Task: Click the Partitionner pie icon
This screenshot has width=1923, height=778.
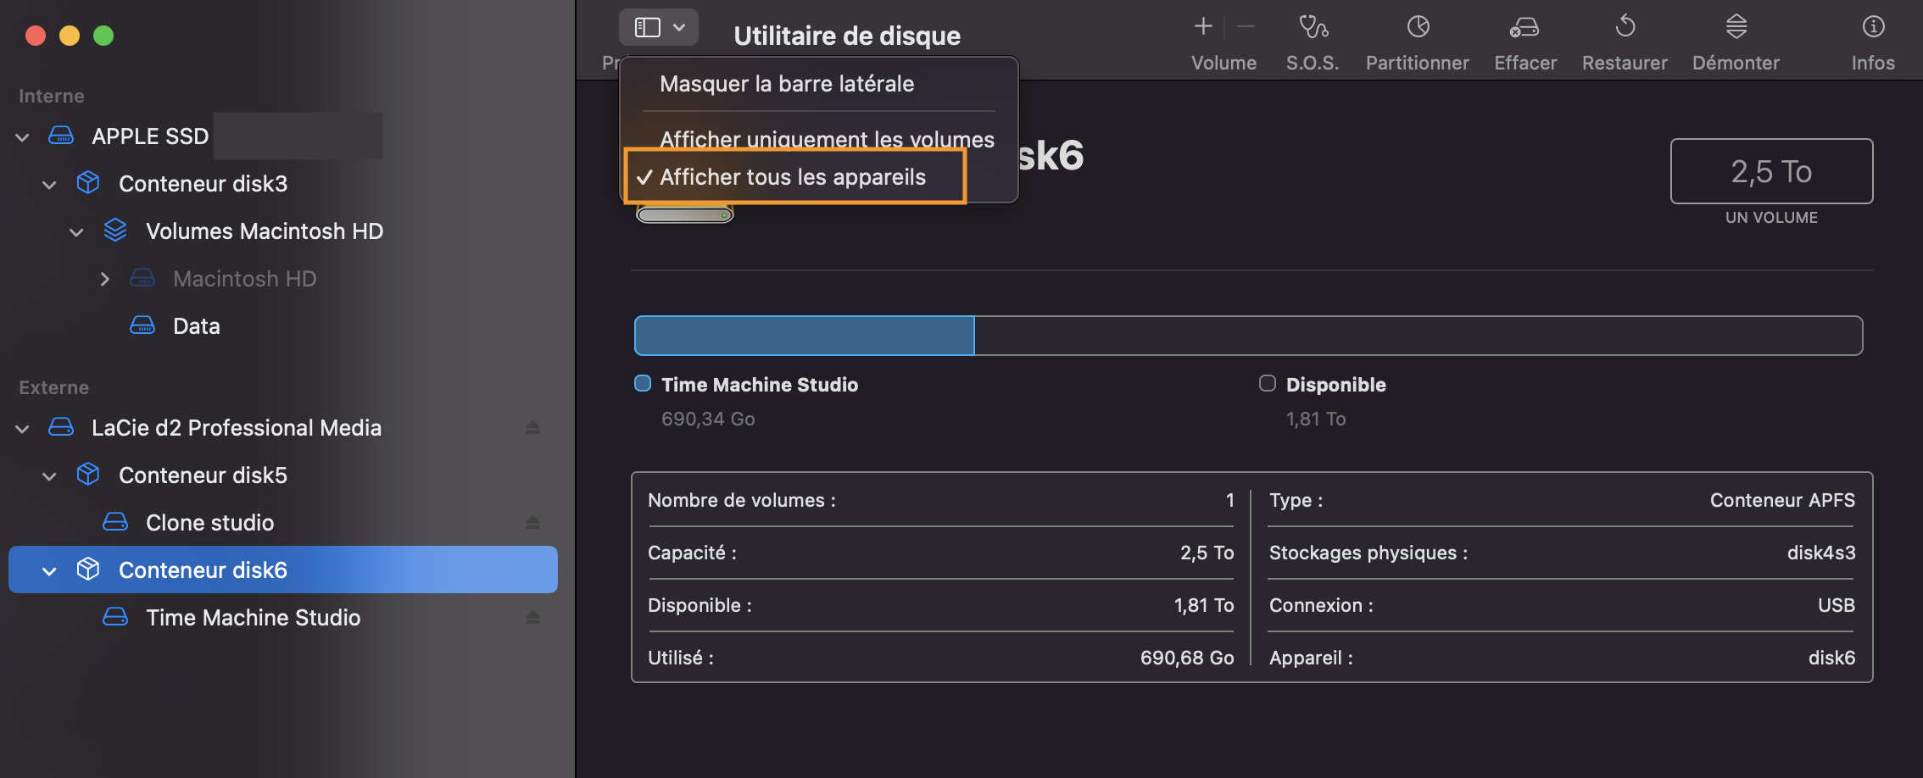Action: (x=1418, y=28)
